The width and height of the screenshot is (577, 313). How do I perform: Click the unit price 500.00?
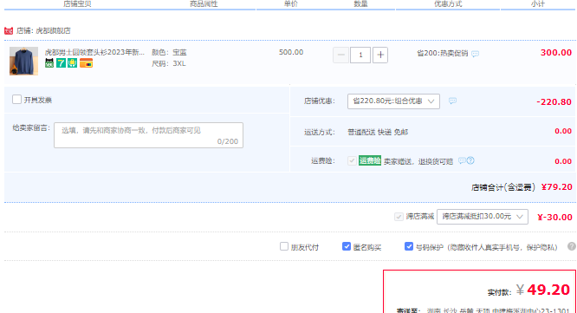pyautogui.click(x=291, y=52)
